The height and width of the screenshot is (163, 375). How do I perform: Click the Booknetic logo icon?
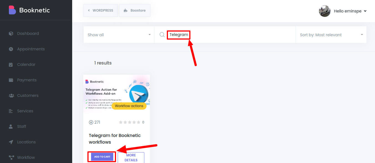coord(12,10)
